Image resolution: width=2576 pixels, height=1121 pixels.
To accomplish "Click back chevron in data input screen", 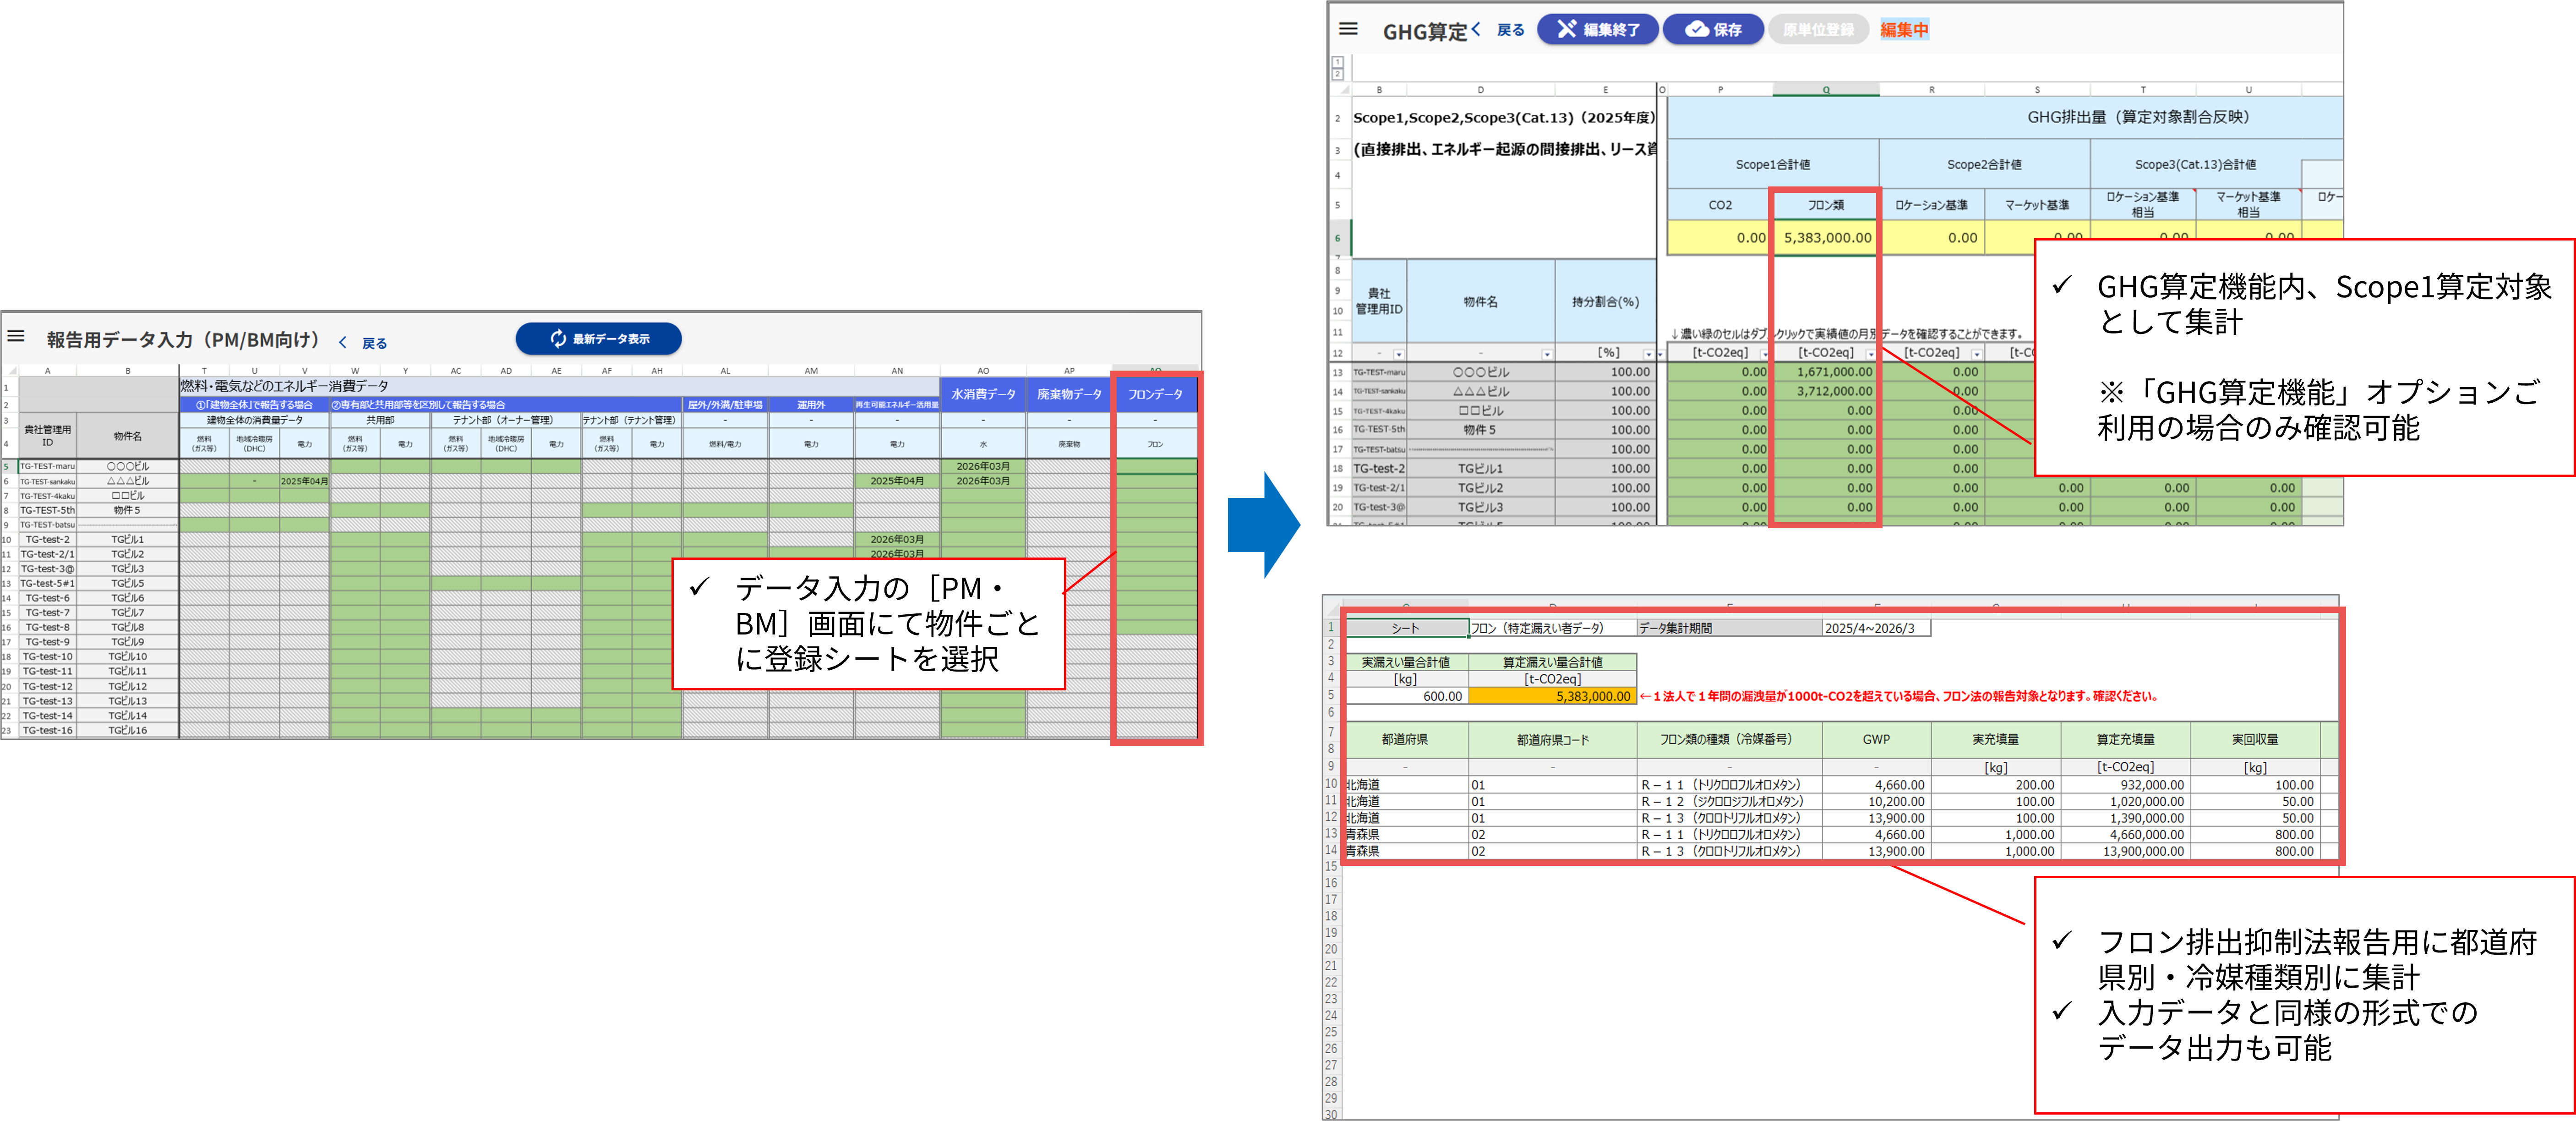I will pyautogui.click(x=343, y=343).
